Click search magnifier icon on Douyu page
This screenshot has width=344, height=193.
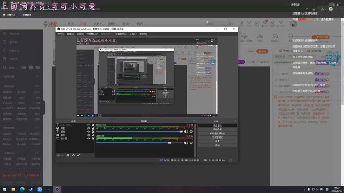230,24
